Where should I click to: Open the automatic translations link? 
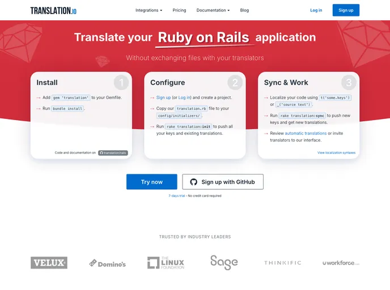306,133
